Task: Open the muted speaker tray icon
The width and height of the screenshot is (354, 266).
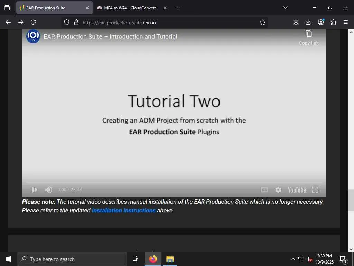Action: point(309,259)
